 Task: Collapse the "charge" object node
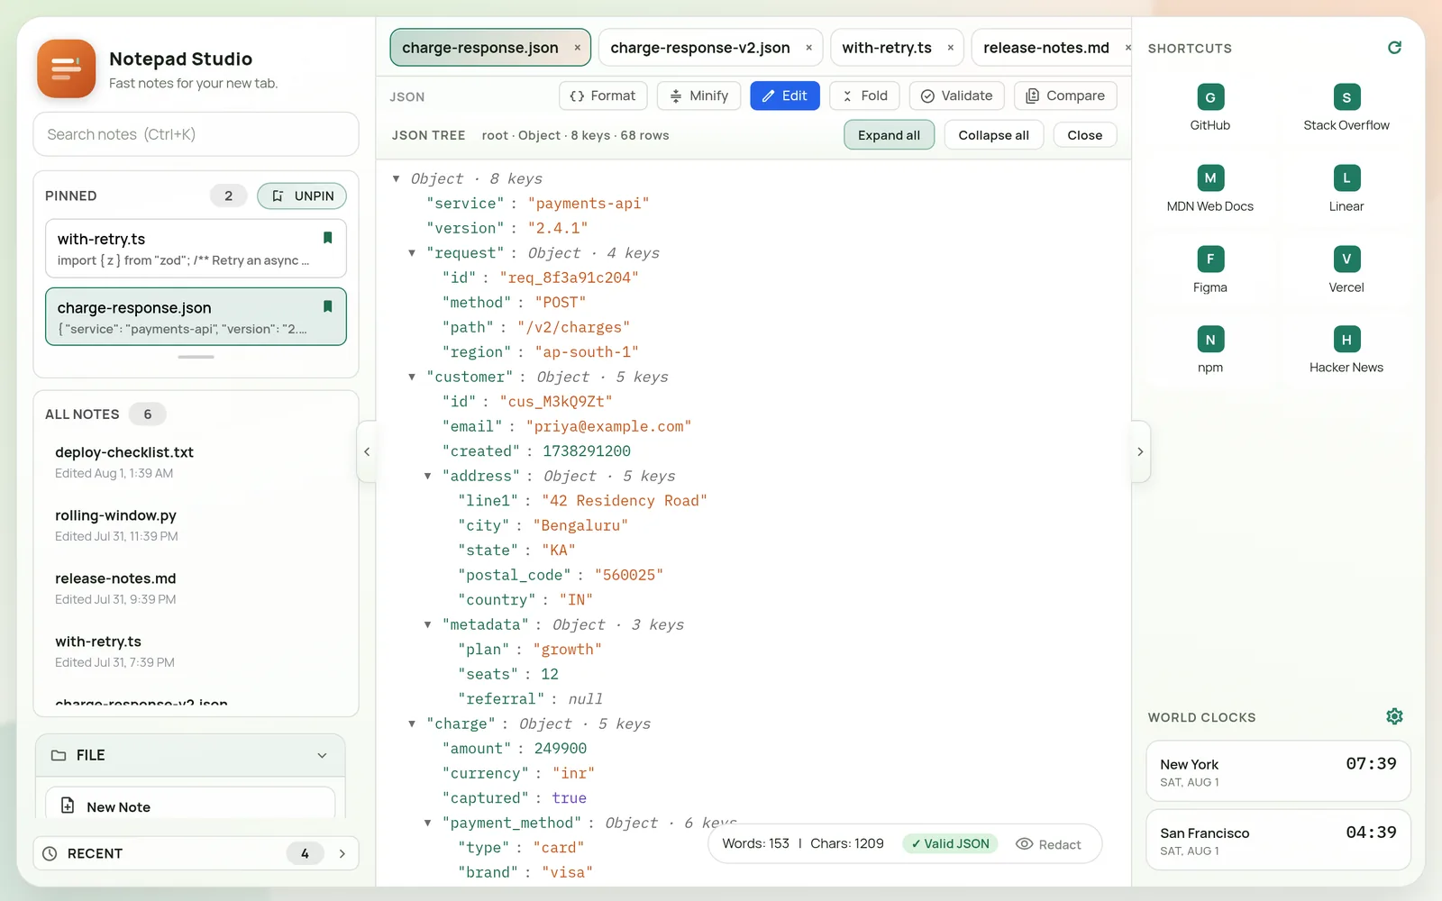tap(412, 724)
